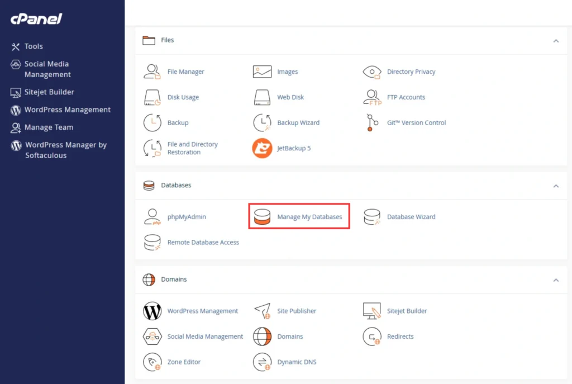Click the Zone Editor icon
The image size is (572, 384).
coord(152,362)
